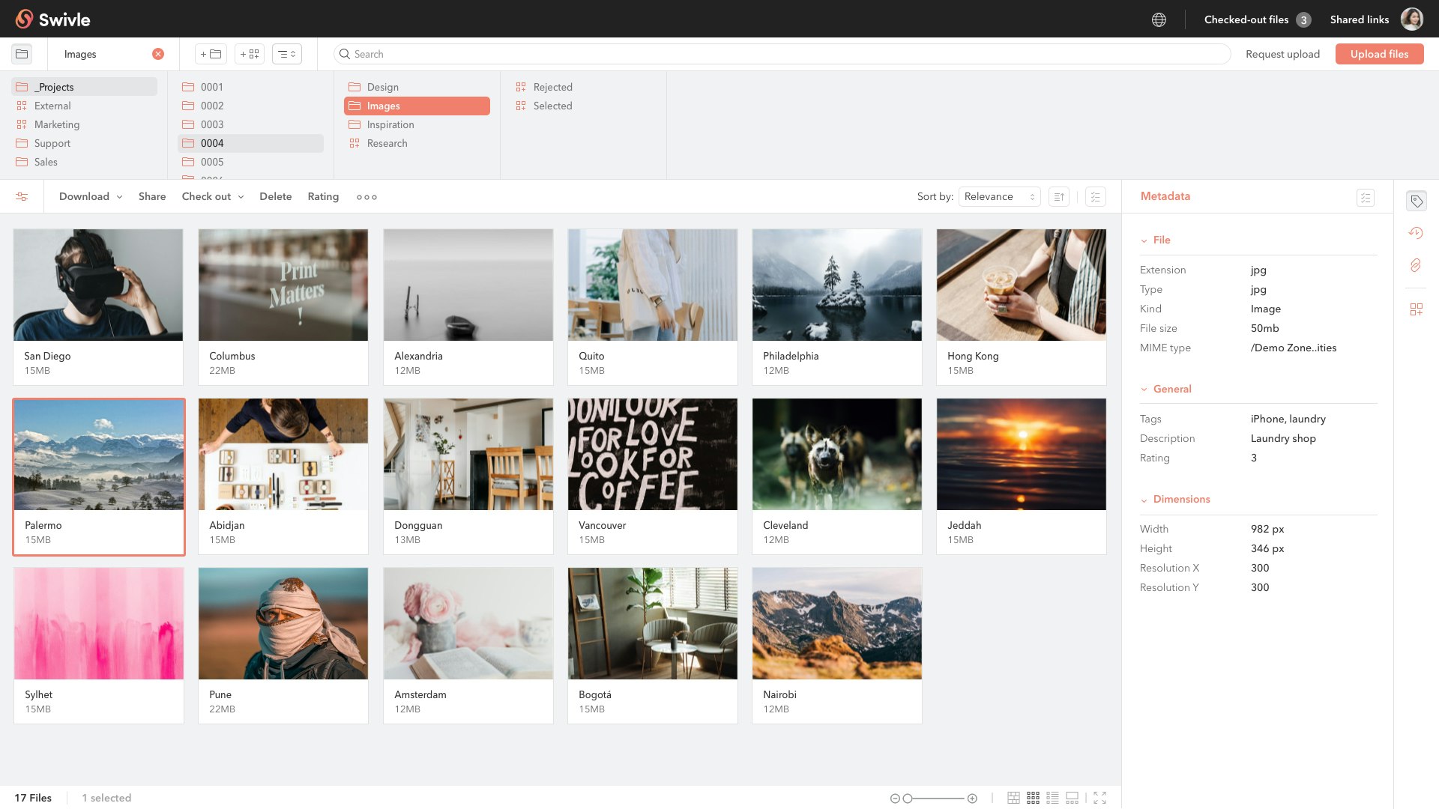Image resolution: width=1439 pixels, height=809 pixels.
Task: Toggle sort direction ascending/descending
Action: coord(1058,197)
